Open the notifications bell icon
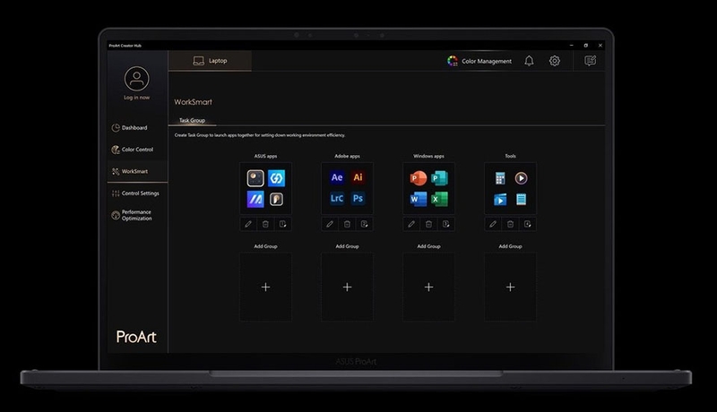717x412 pixels. point(529,61)
